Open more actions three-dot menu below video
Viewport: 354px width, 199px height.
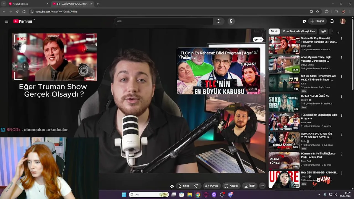(262, 186)
